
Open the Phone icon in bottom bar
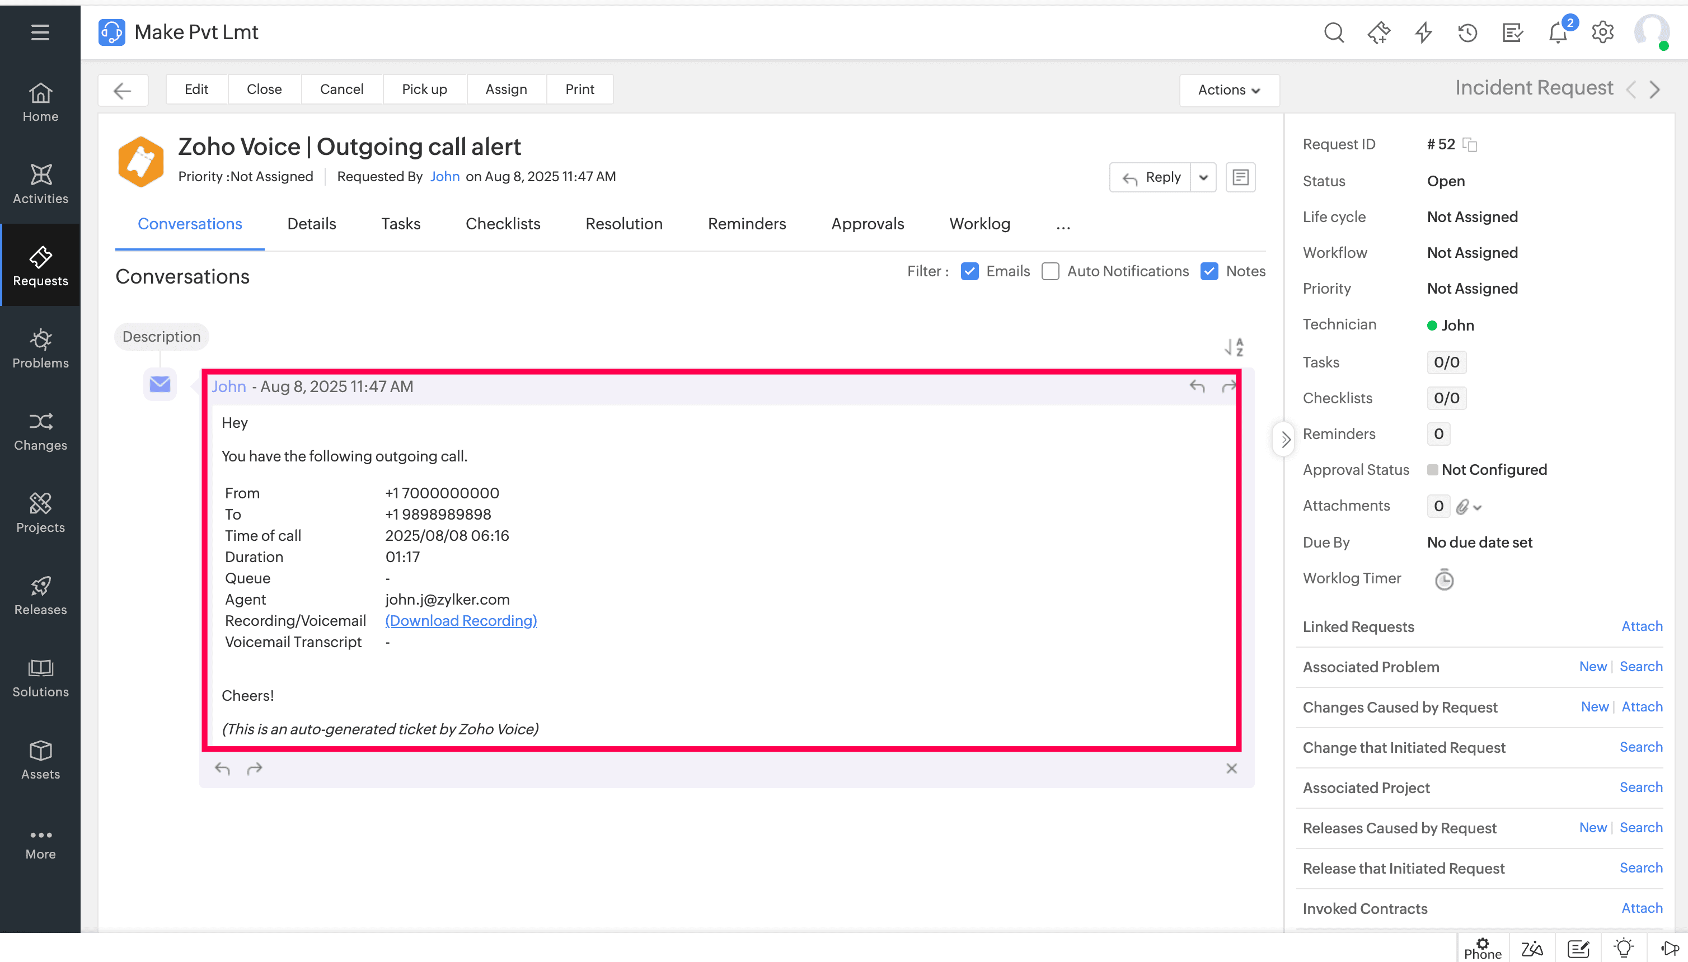pos(1483,948)
